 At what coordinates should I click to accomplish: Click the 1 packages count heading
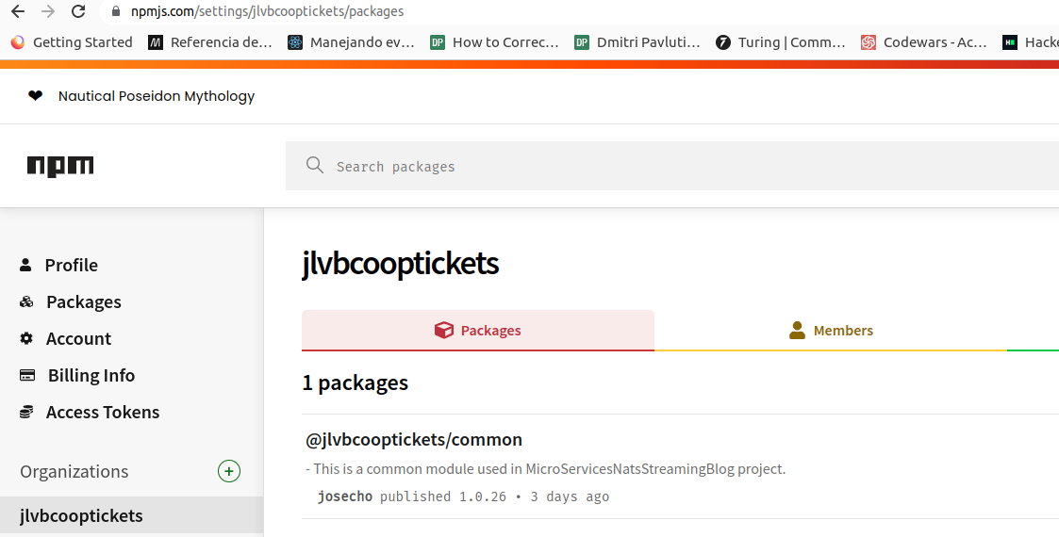pyautogui.click(x=356, y=383)
